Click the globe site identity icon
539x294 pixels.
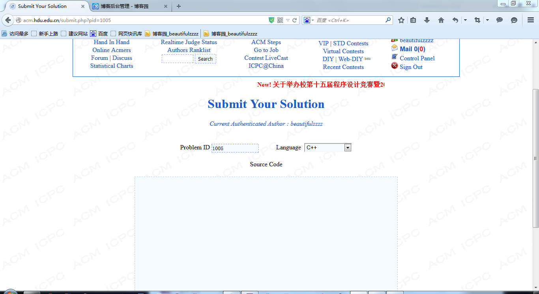click(19, 20)
